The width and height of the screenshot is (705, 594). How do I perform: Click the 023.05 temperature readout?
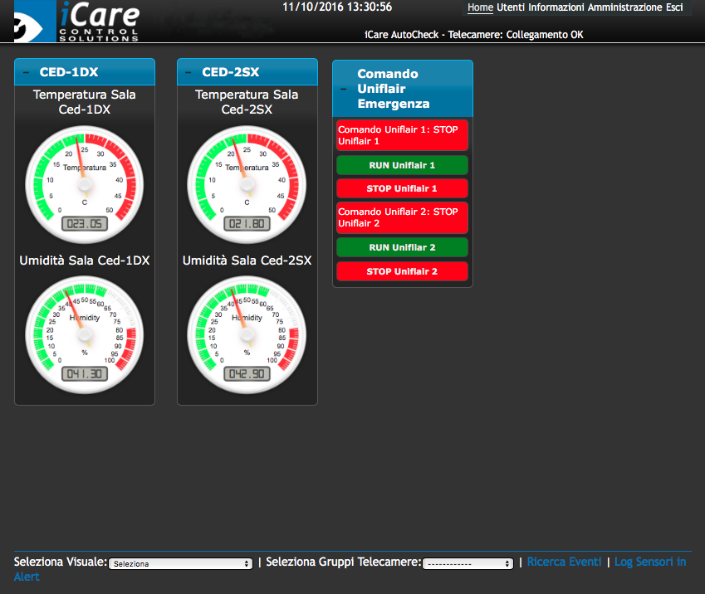[85, 224]
